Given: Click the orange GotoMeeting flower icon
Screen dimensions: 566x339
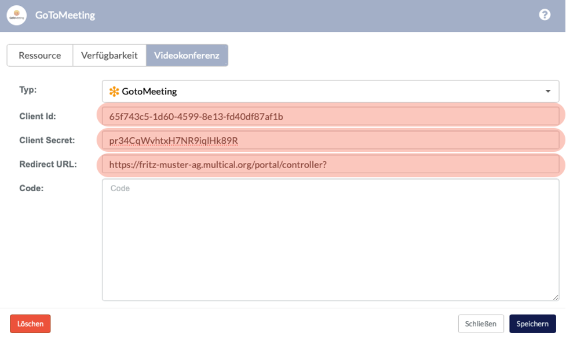Looking at the screenshot, I should (x=114, y=92).
